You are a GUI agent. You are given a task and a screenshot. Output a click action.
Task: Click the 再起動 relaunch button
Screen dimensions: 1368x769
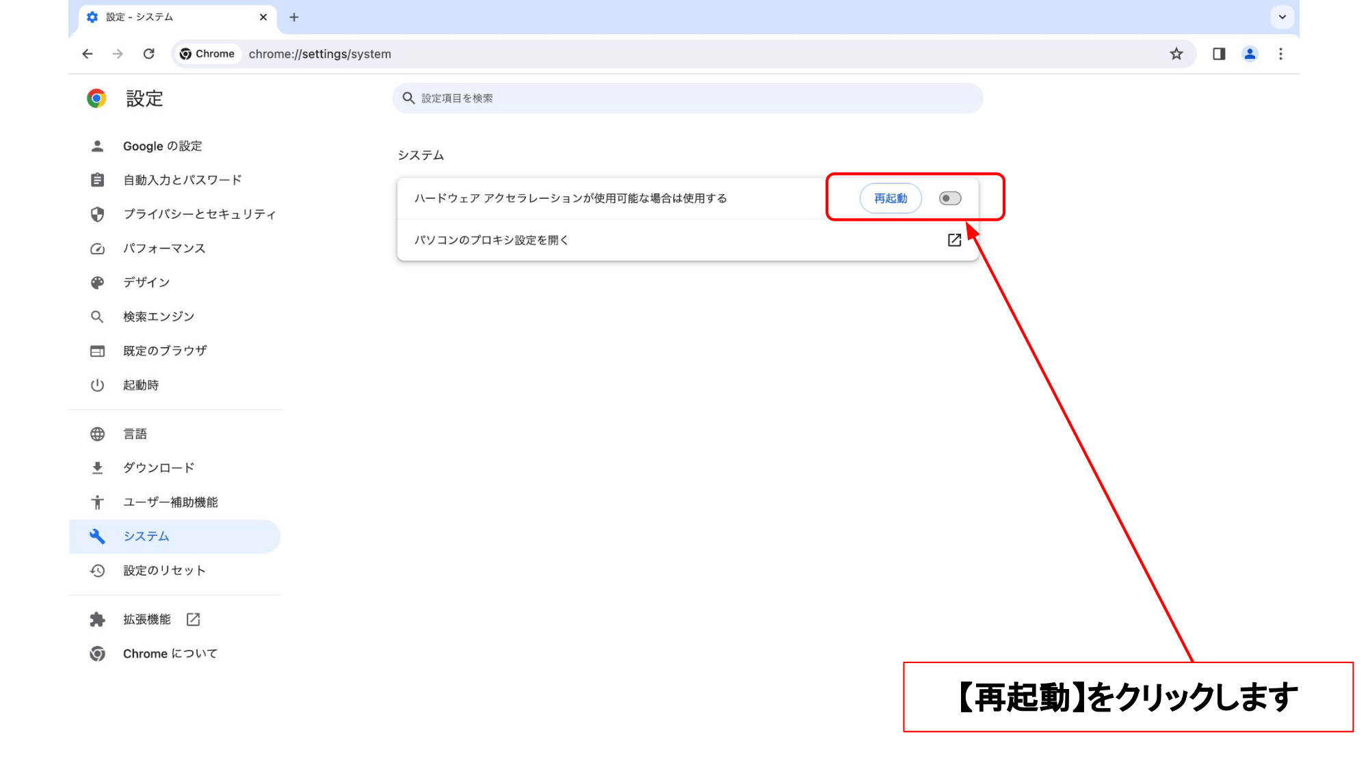890,198
